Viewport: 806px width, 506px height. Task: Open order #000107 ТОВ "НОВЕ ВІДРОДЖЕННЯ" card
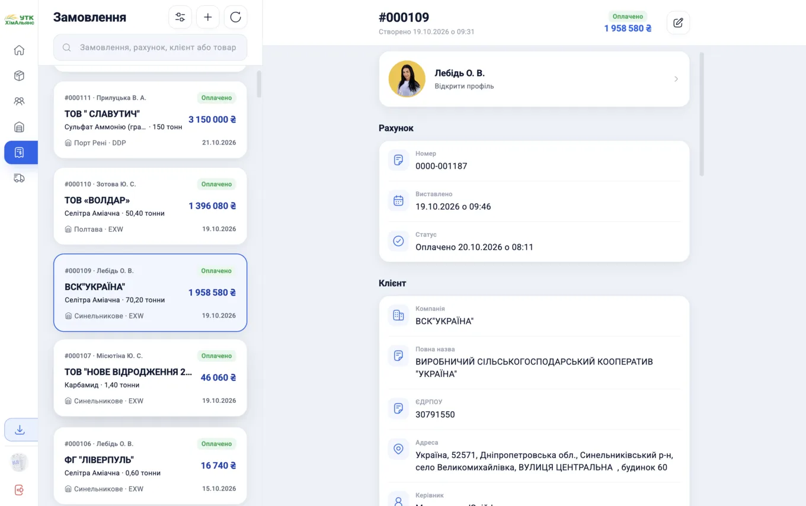(x=151, y=378)
